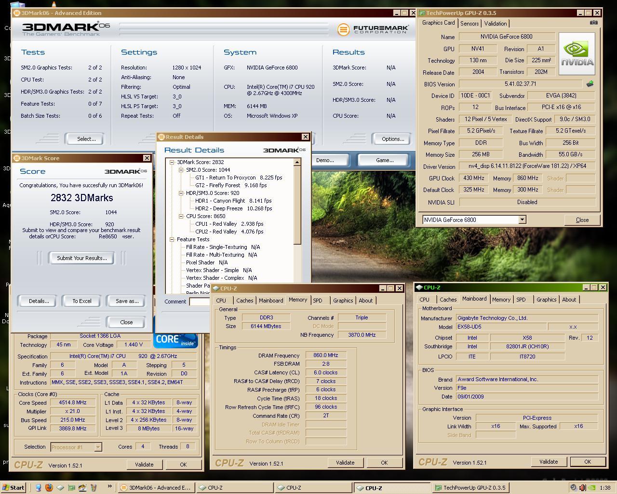The width and height of the screenshot is (617, 494).
Task: Click Close in the 3DMark Score dialog
Action: point(126,322)
